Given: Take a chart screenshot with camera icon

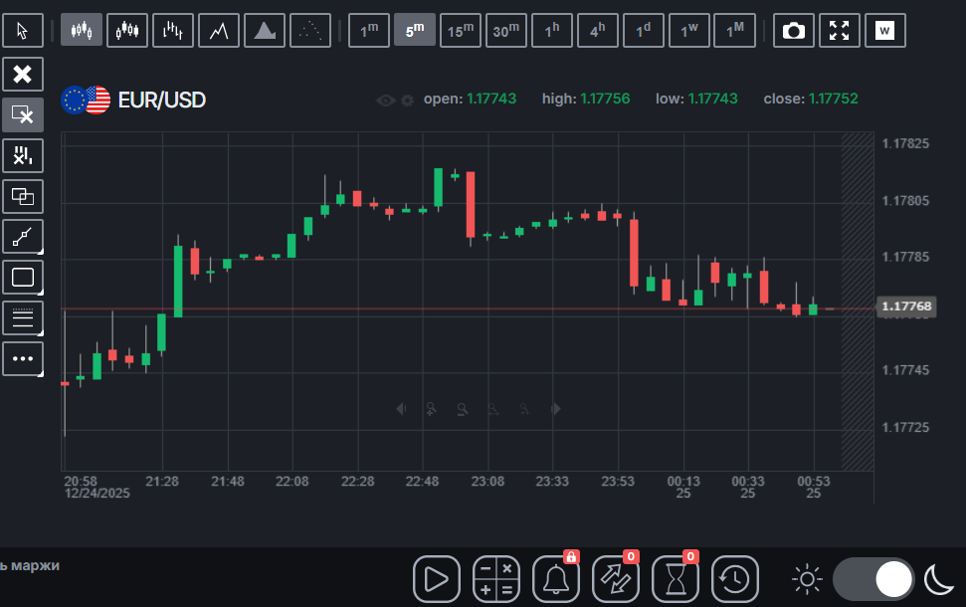Looking at the screenshot, I should [794, 30].
